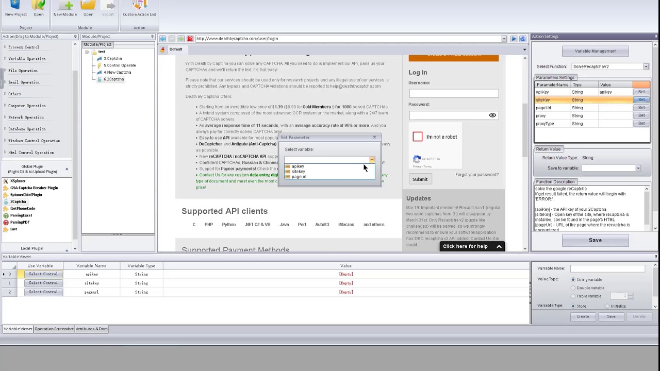Close the Set Parameter dialog
This screenshot has height=371, width=660.
(x=374, y=138)
